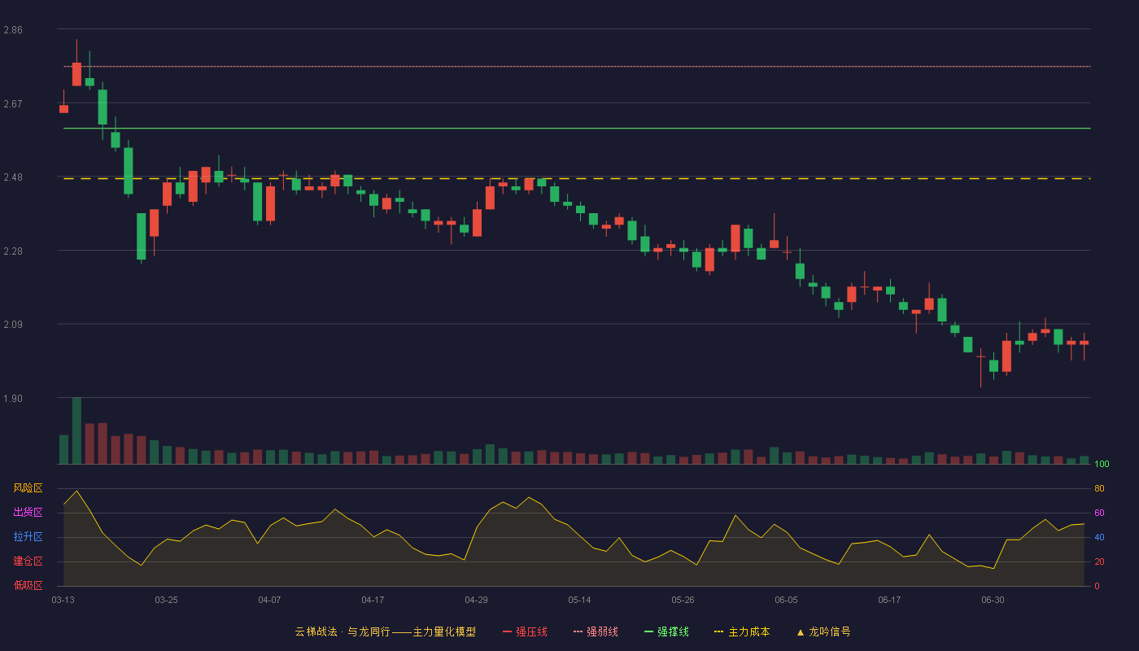Click the 1.90 price axis label

click(x=13, y=399)
